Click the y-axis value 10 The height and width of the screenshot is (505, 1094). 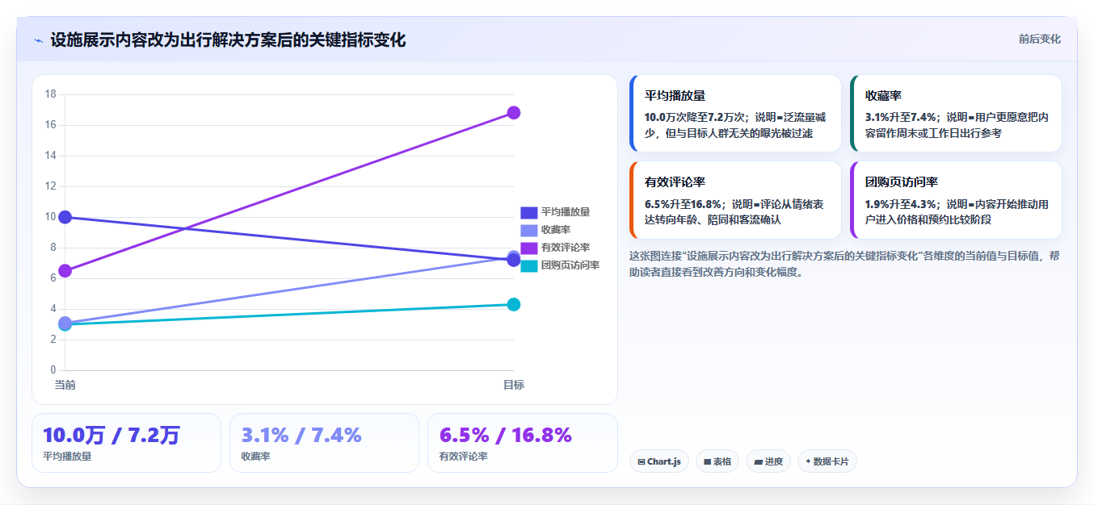tap(50, 217)
